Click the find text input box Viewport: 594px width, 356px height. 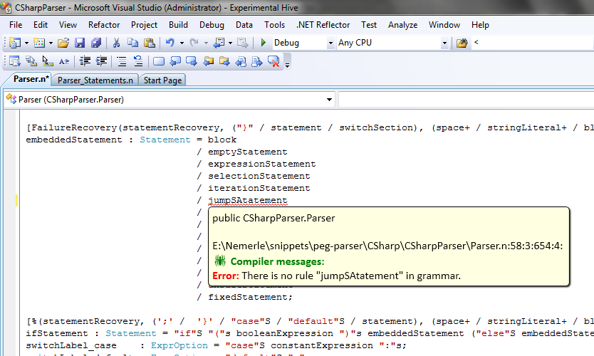pyautogui.click(x=531, y=43)
